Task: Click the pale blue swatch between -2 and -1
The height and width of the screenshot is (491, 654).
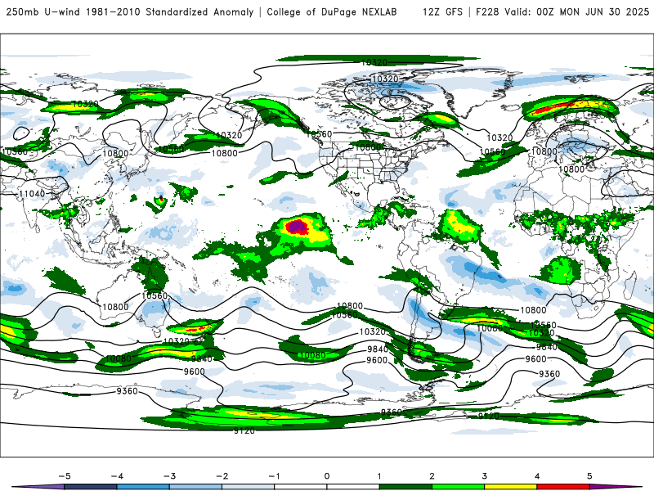Action: coord(249,487)
